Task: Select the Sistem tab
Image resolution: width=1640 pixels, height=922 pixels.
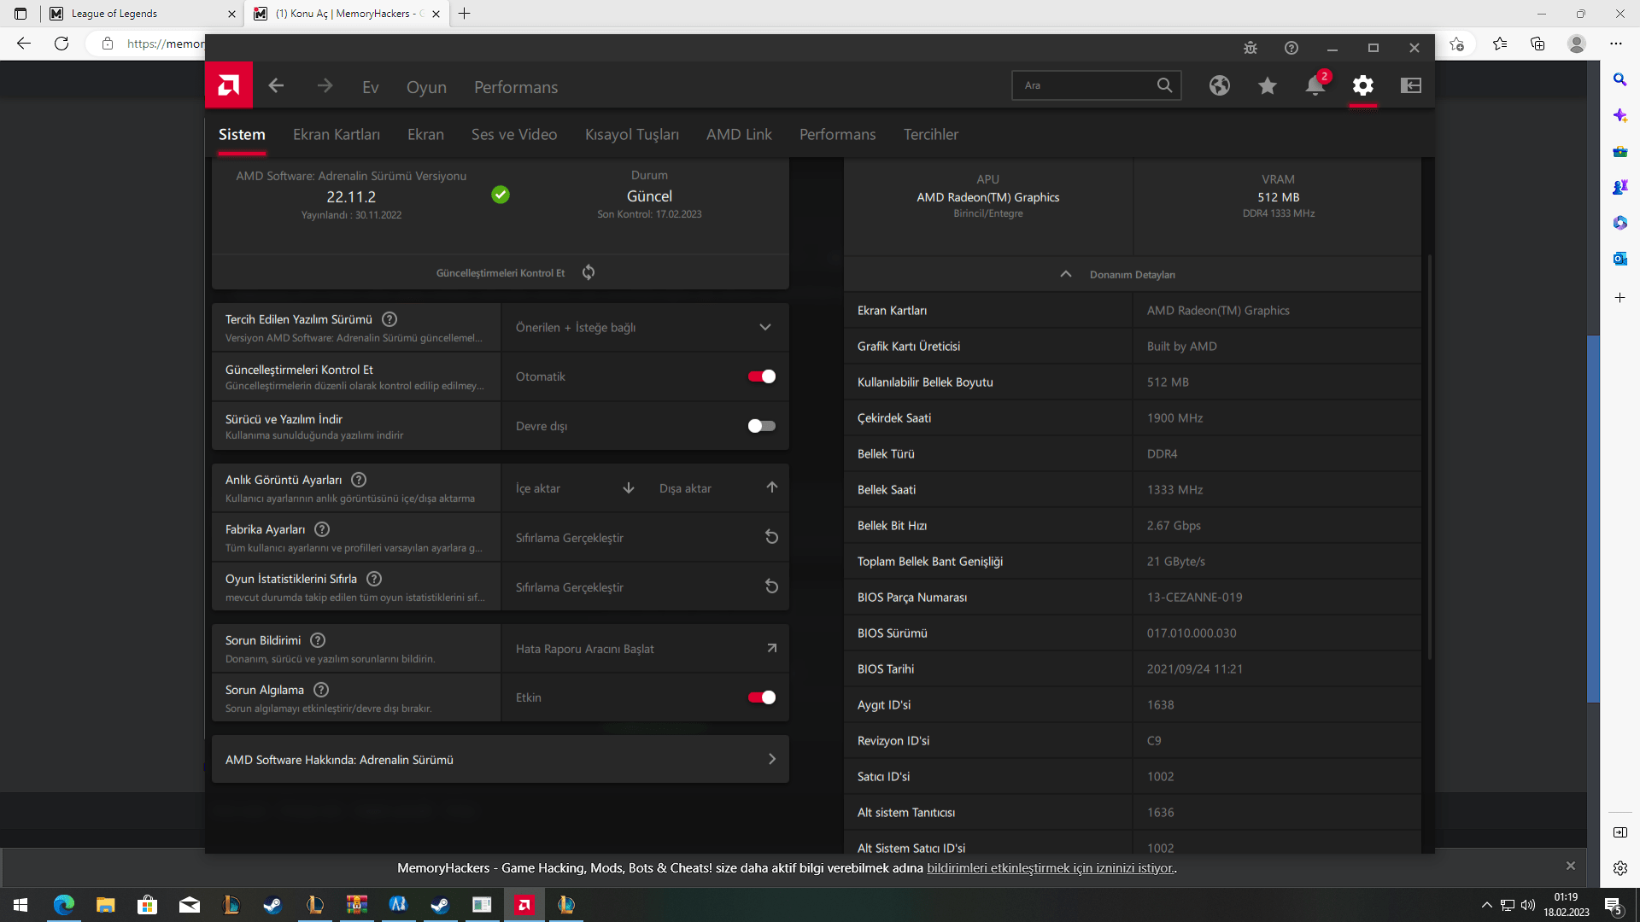Action: point(242,135)
